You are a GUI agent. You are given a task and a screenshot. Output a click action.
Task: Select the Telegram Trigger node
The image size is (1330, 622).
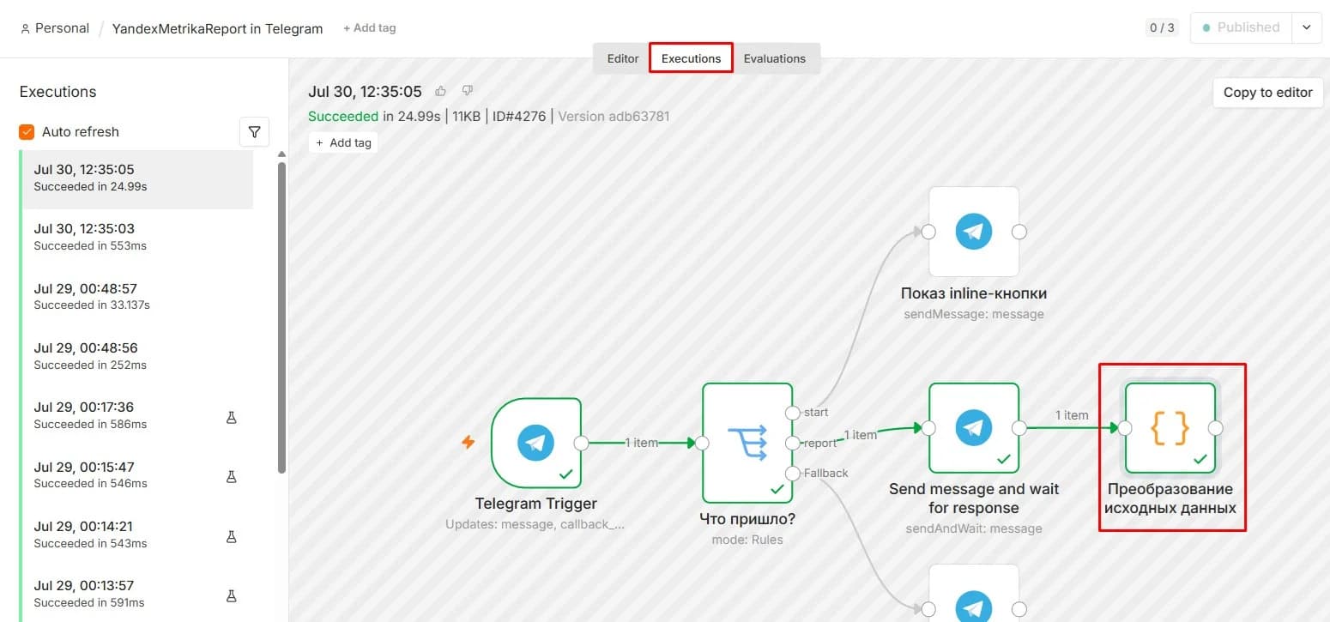click(x=536, y=443)
